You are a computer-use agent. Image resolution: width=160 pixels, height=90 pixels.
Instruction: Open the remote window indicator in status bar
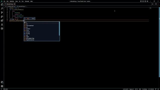point(1,89)
